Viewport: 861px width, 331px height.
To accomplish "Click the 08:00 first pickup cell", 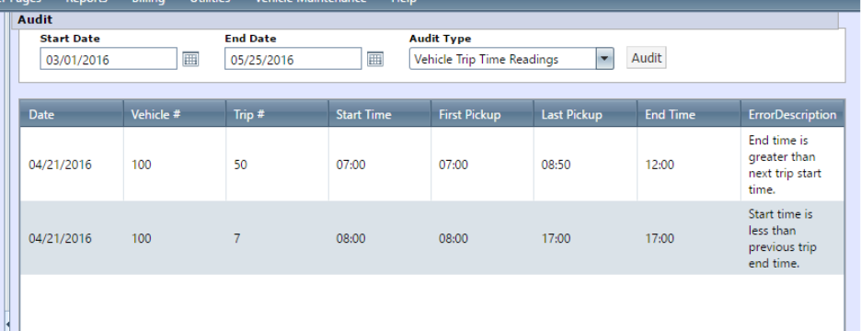I will pos(483,238).
